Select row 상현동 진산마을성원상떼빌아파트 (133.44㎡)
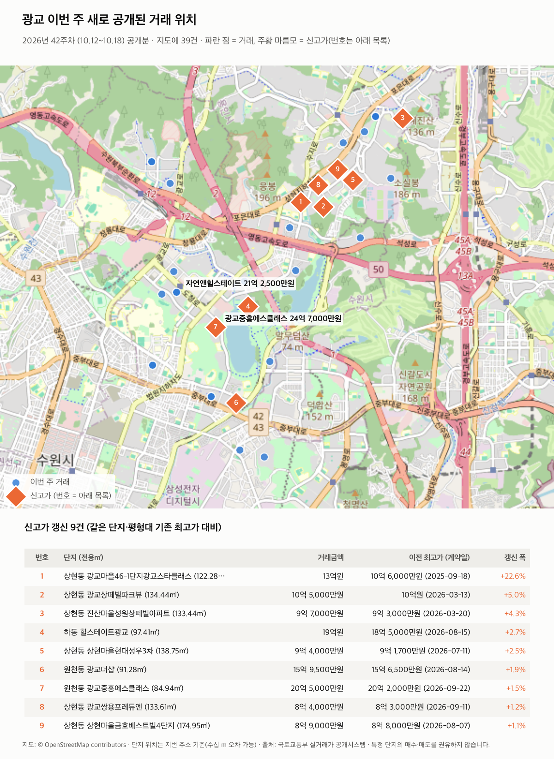This screenshot has width=554, height=759. click(277, 614)
